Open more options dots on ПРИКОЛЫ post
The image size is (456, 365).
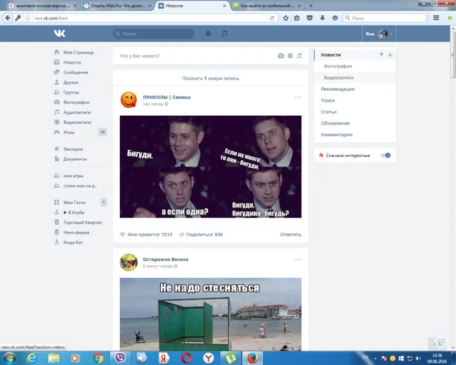coord(298,97)
